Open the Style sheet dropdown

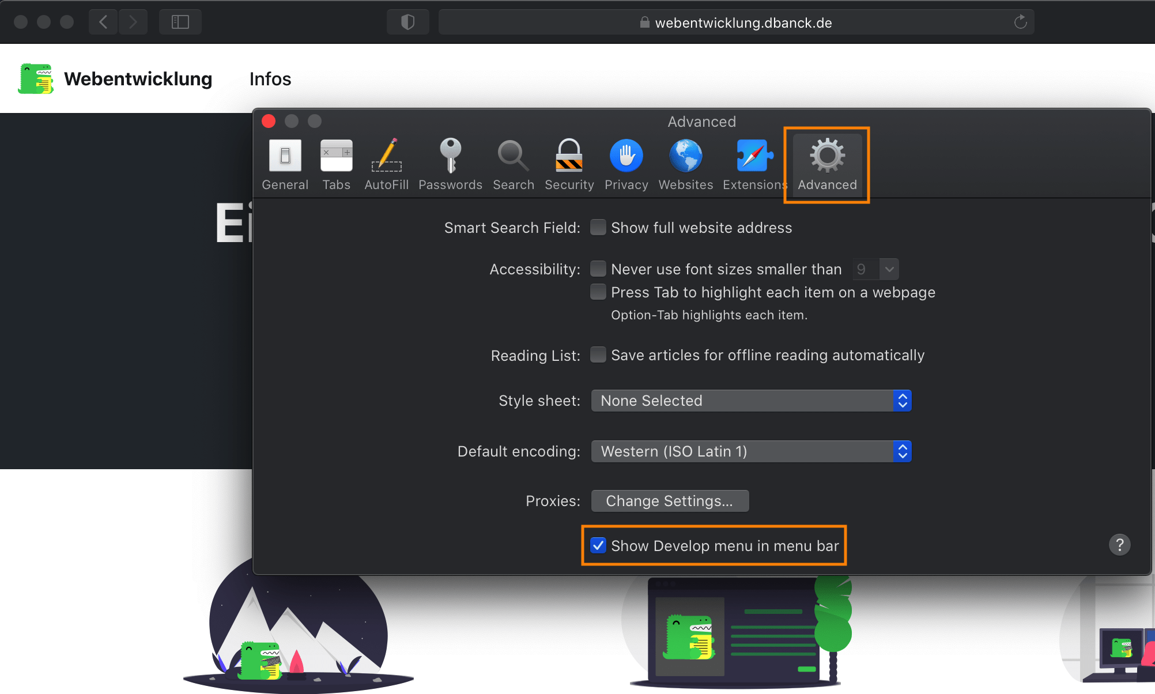tap(751, 401)
